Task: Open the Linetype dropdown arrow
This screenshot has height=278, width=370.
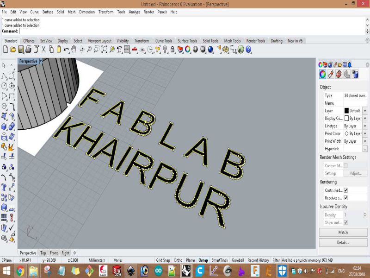Action: (x=365, y=126)
